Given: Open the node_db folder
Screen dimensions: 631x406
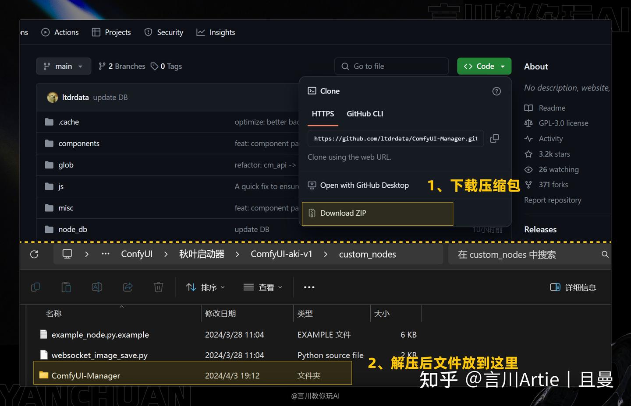Looking at the screenshot, I should click(x=73, y=229).
